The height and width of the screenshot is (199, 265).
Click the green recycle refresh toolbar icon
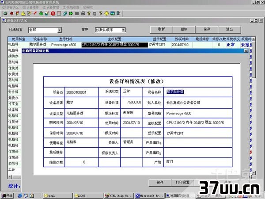pos(5,13)
